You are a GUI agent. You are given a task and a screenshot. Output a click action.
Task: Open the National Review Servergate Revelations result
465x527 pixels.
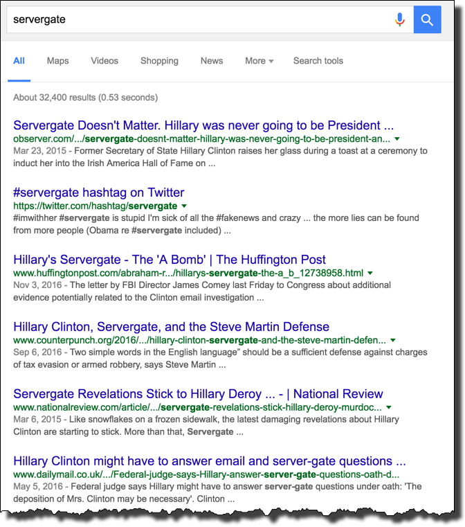[198, 394]
